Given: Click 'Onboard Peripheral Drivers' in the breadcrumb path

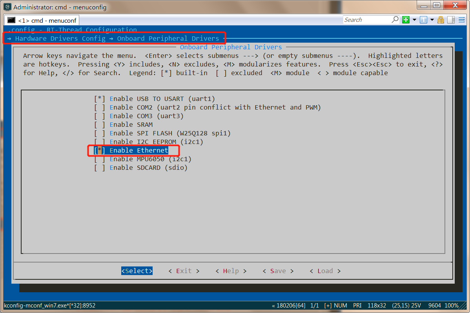Looking at the screenshot, I should click(x=168, y=39).
